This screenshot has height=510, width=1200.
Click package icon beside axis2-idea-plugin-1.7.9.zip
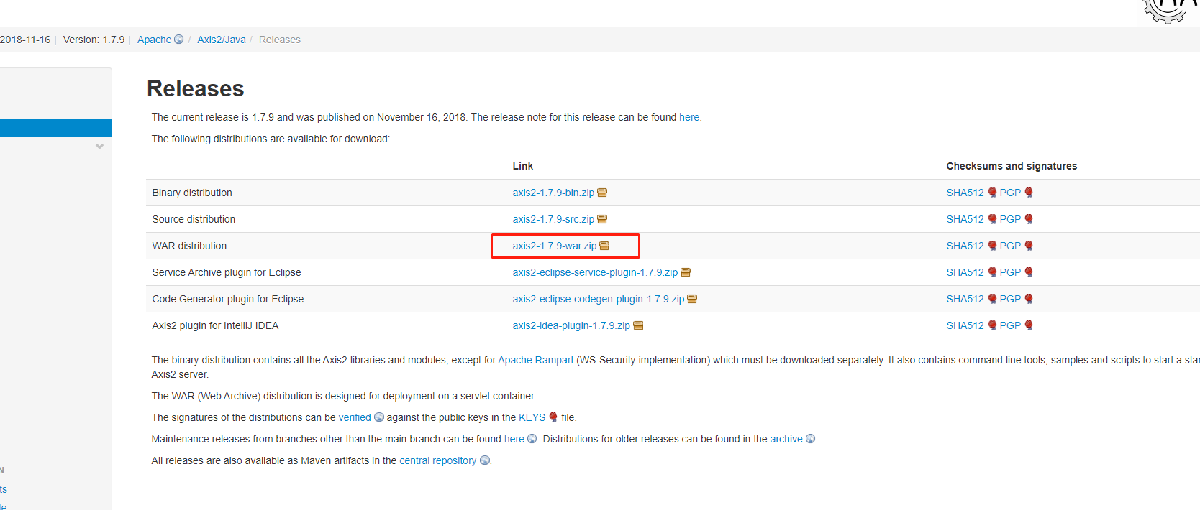pos(638,325)
